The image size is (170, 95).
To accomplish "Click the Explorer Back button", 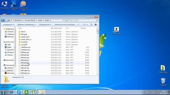I will coord(3,20).
